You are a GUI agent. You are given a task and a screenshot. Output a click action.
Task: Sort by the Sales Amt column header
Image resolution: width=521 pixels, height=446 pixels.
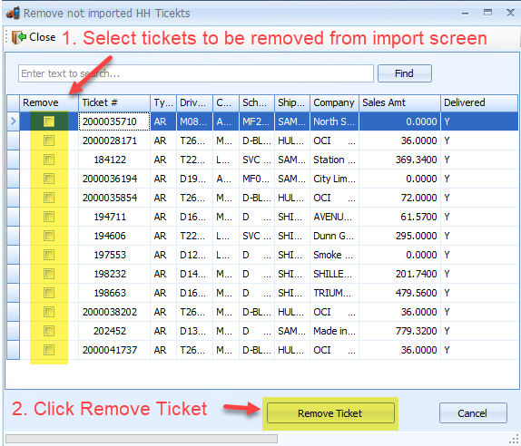coord(399,102)
